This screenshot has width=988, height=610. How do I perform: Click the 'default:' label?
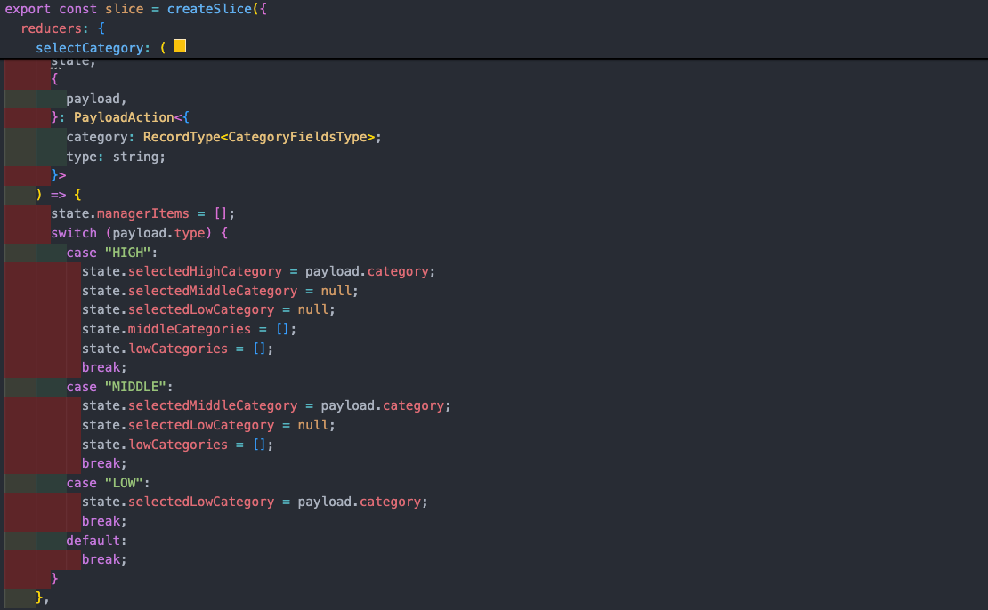tap(96, 541)
